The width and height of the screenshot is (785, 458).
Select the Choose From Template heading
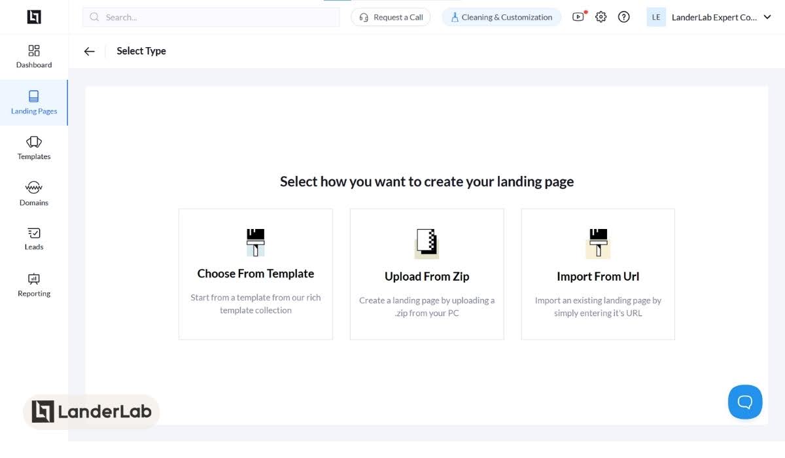tap(256, 273)
